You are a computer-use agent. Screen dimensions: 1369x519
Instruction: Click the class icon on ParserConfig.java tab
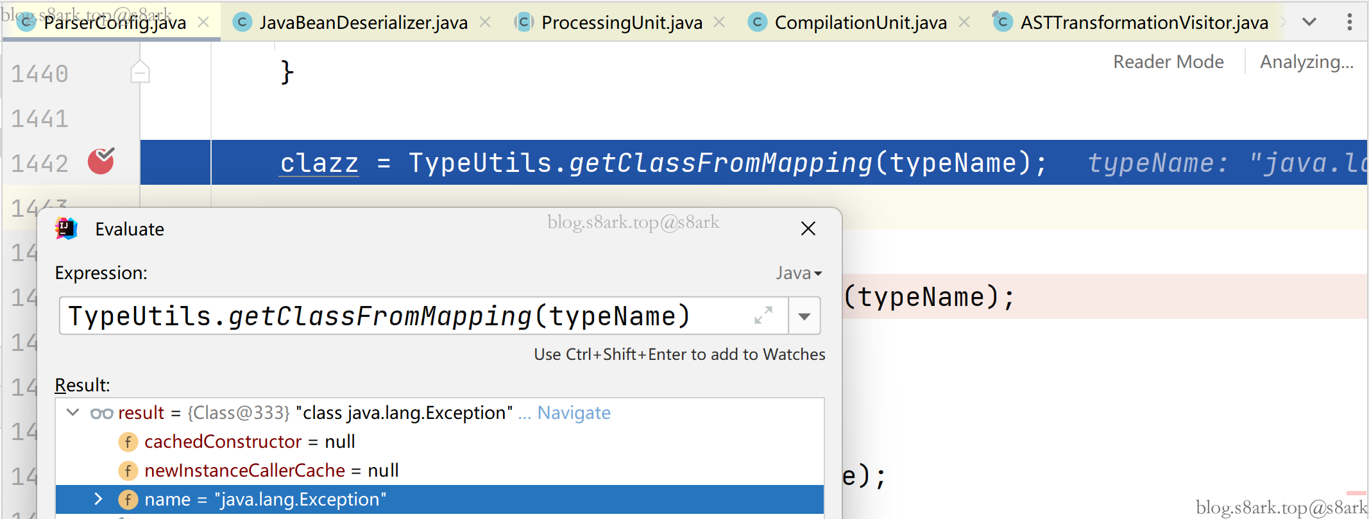click(x=27, y=23)
